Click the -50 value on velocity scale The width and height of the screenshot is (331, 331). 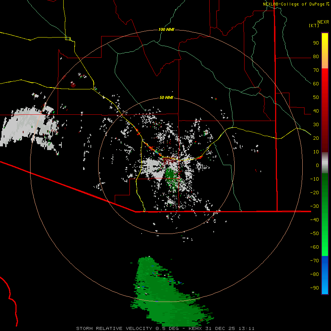click(x=314, y=234)
